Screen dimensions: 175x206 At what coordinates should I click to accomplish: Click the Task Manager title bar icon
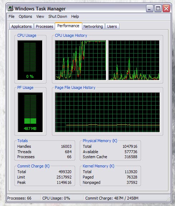(x=10, y=9)
